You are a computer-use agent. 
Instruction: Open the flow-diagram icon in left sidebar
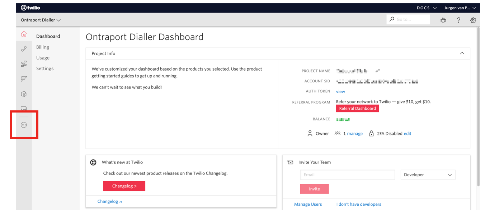click(24, 64)
